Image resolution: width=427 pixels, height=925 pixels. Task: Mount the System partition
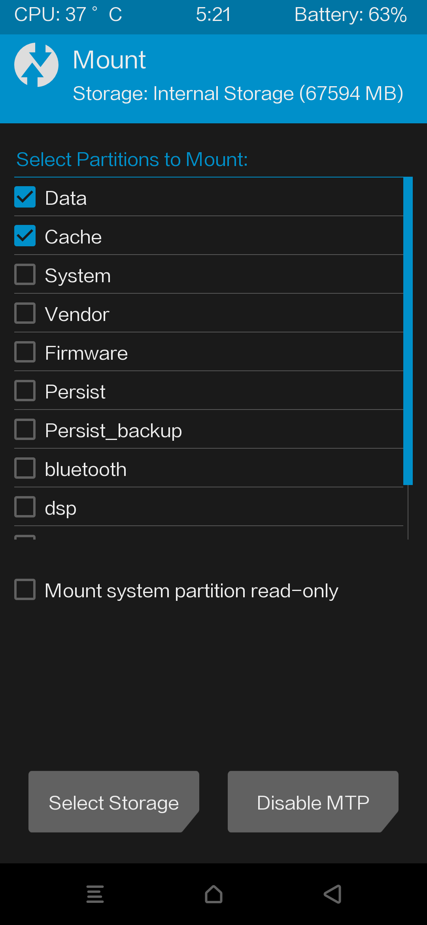point(25,275)
